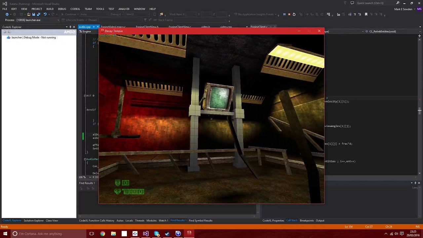This screenshot has height=238, width=423.
Task: Open the Breakpoints tab
Action: tap(307, 220)
